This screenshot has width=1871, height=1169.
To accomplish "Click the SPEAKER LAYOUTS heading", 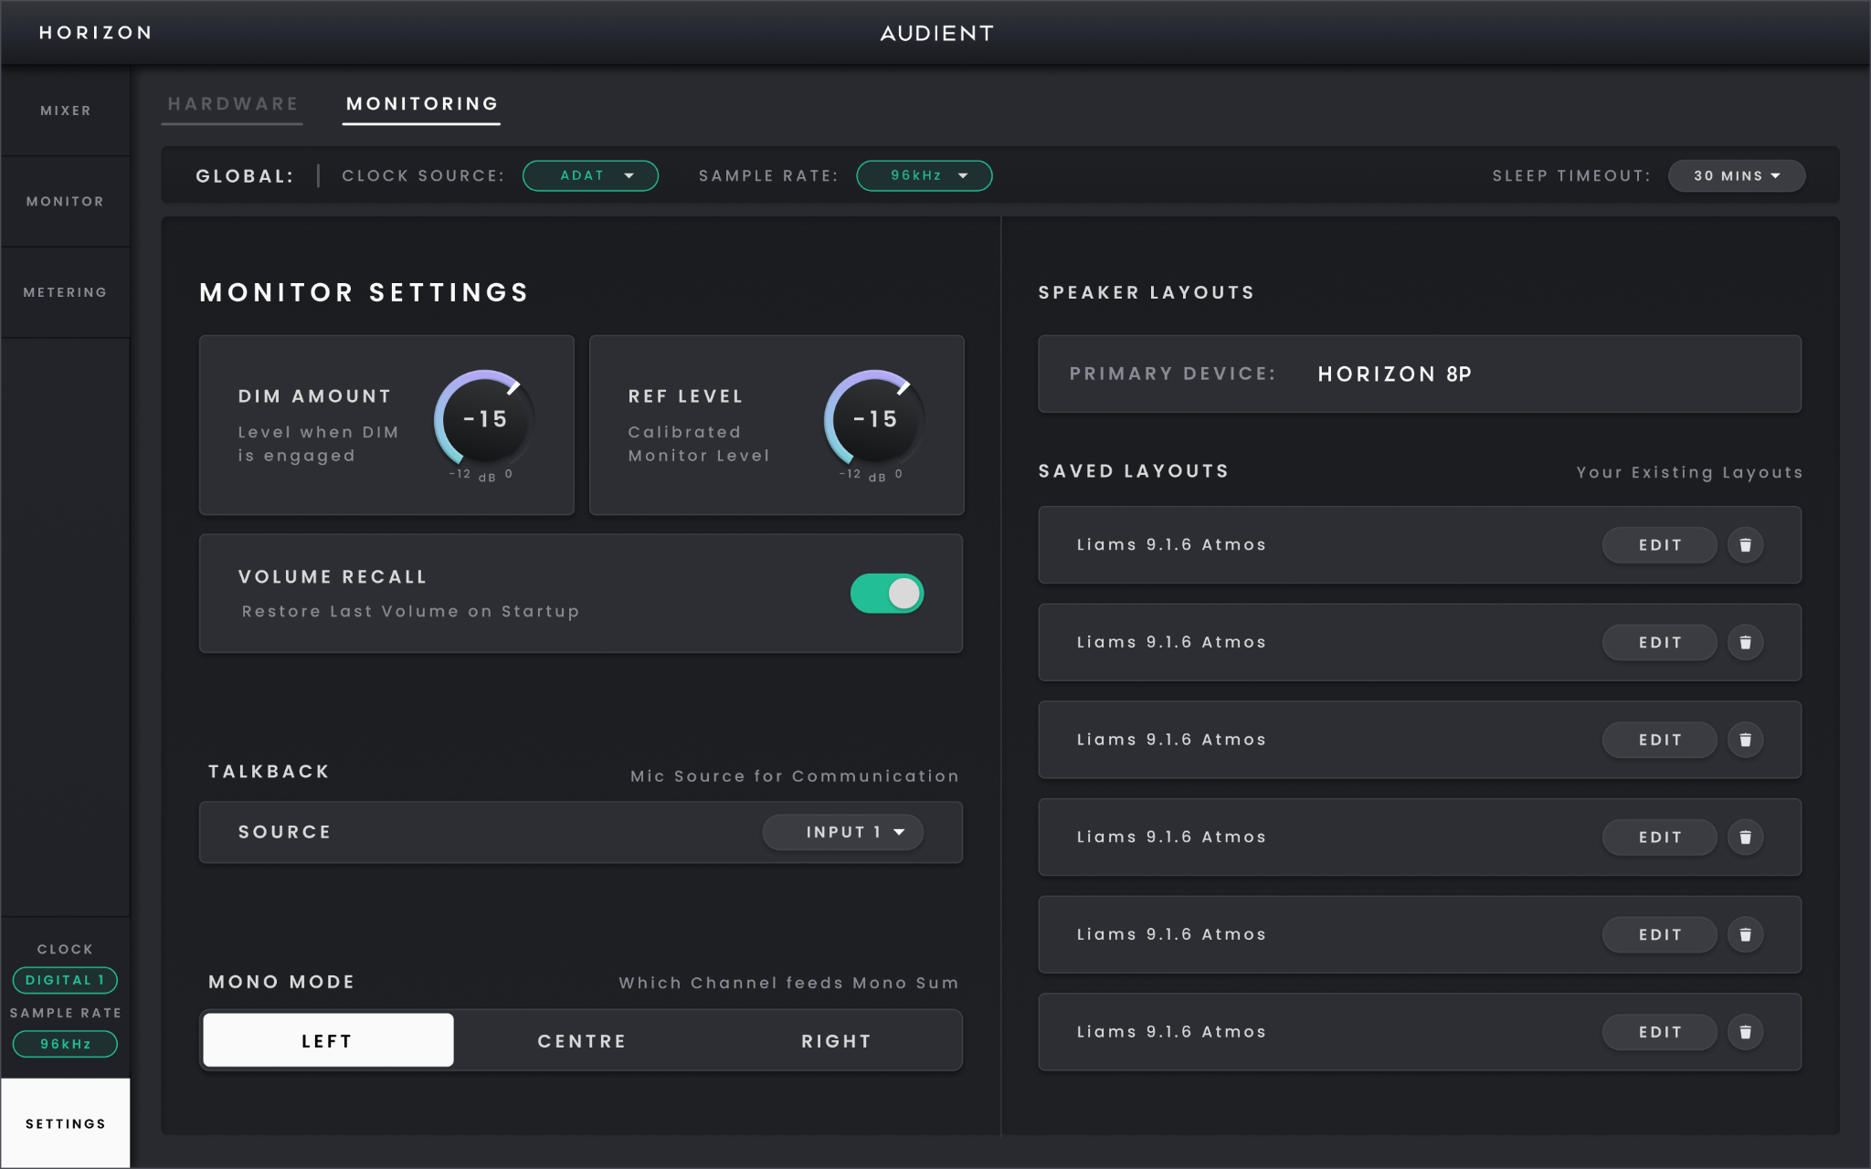I will (1146, 292).
